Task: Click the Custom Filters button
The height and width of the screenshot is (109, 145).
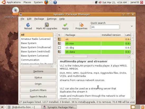Action: click(38, 90)
